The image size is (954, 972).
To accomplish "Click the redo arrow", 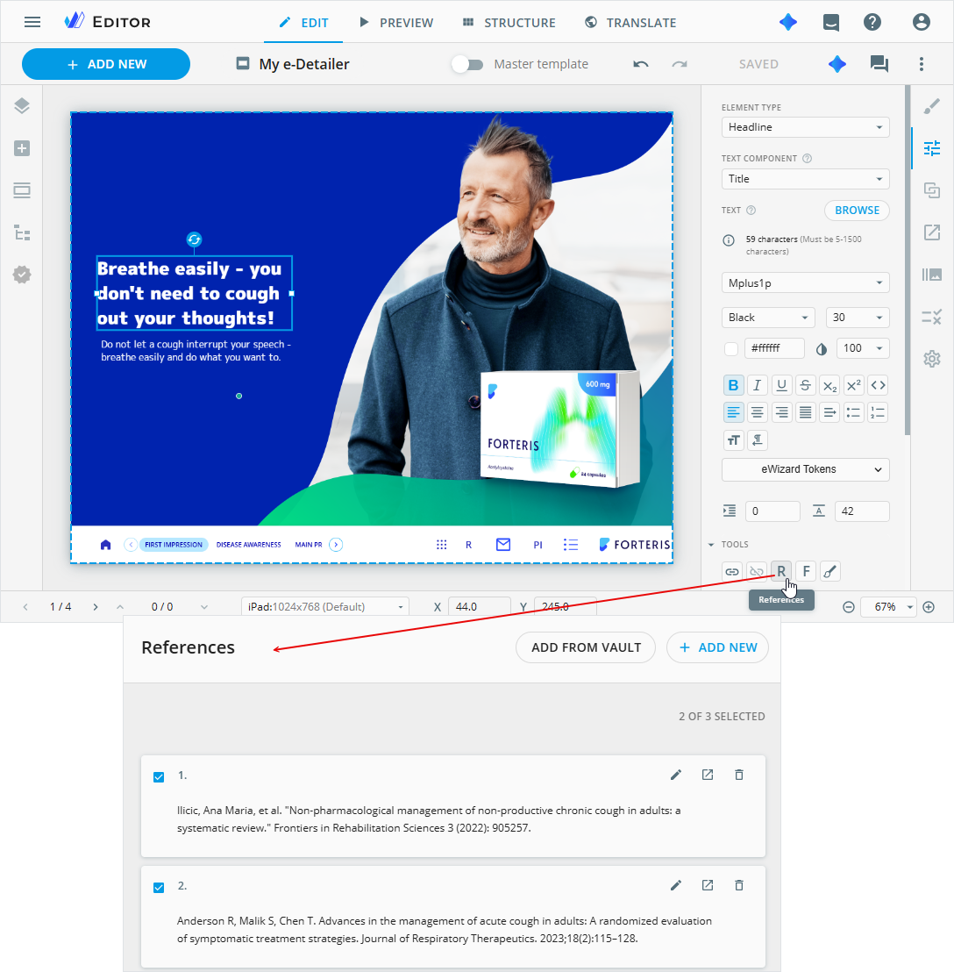I will coord(680,64).
